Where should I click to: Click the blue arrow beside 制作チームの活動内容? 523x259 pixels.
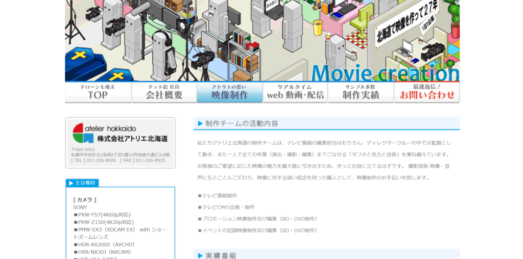[200, 123]
